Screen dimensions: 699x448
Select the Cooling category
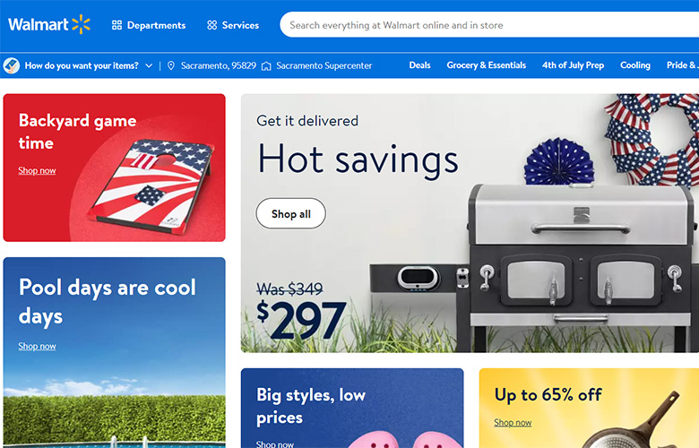[x=635, y=65]
